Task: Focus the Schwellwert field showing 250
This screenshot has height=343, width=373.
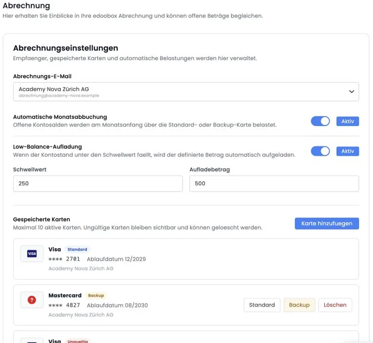Action: [98, 184]
